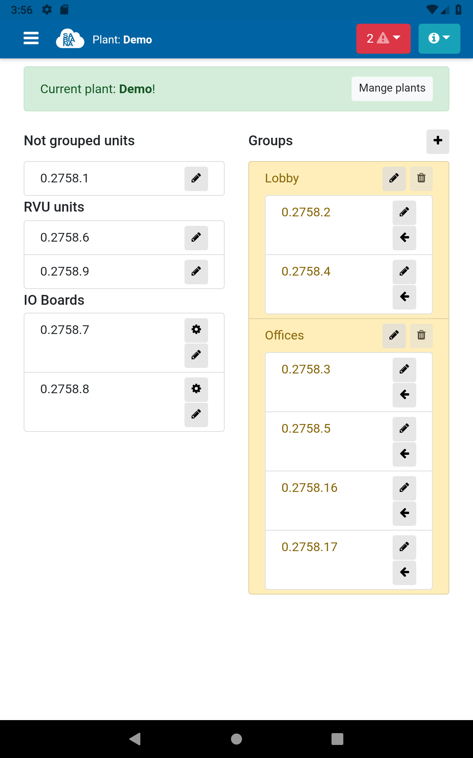
Task: Delete the Lobby group
Action: [x=421, y=178]
